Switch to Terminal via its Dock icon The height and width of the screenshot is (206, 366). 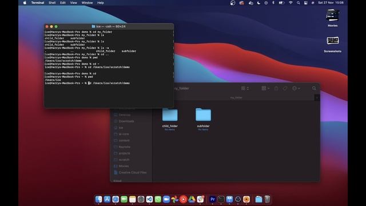[221, 199]
